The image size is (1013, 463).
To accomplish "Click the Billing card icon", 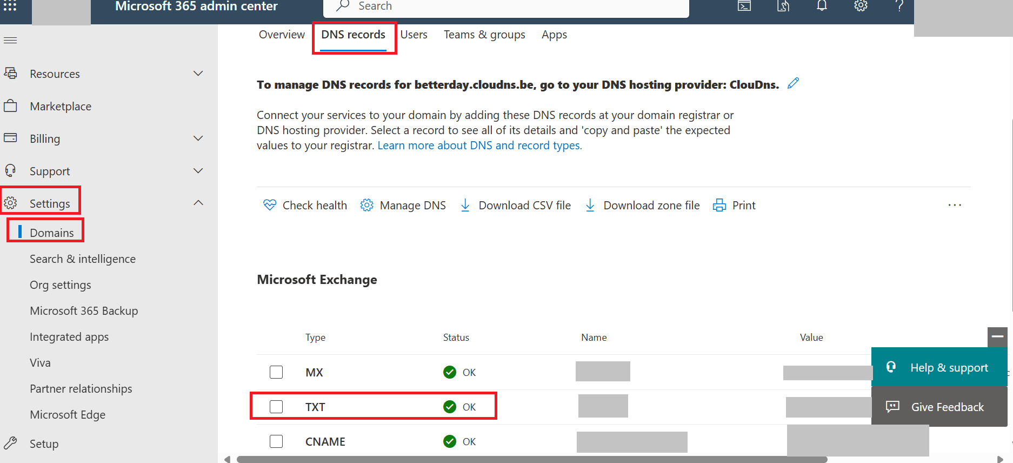I will 10,138.
